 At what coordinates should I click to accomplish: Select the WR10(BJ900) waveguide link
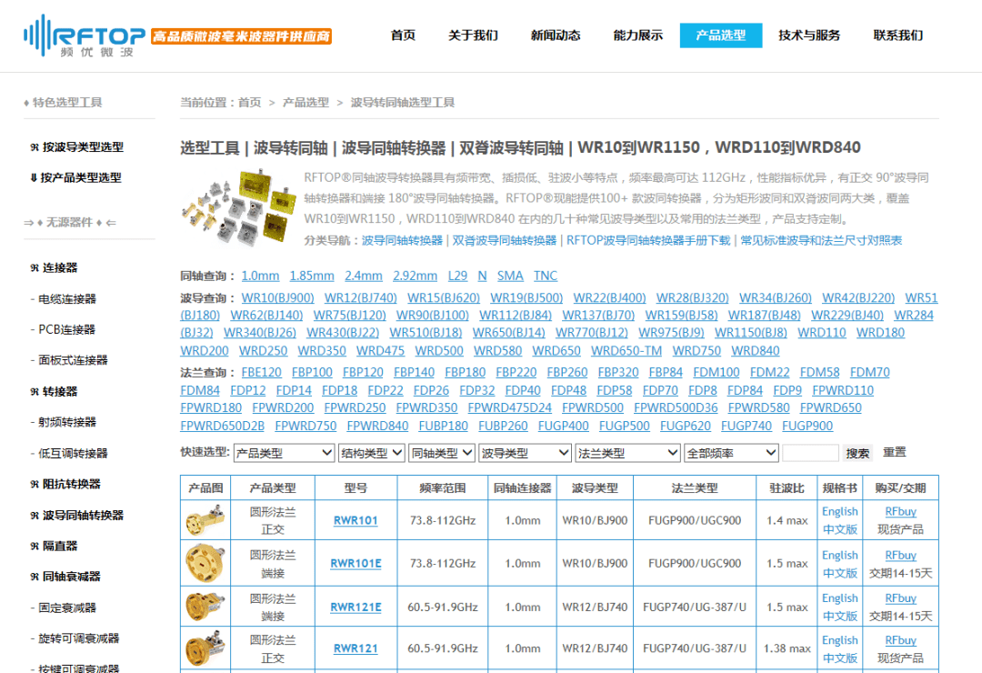click(278, 297)
